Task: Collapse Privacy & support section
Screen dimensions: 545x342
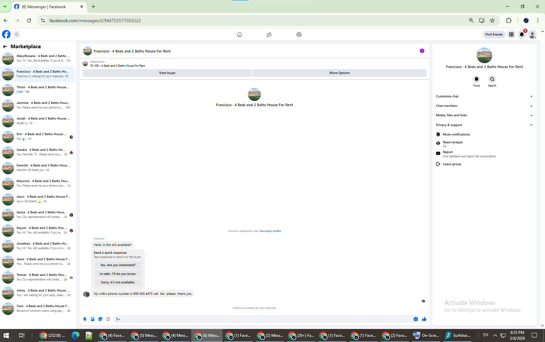Action: coord(484,125)
